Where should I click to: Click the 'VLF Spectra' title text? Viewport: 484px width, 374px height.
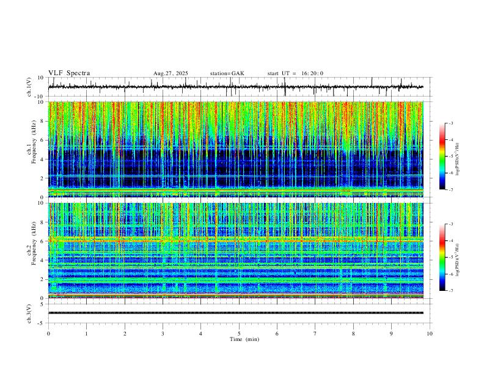69,73
